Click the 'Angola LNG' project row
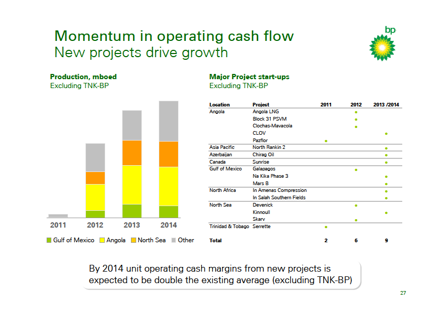 [266, 112]
